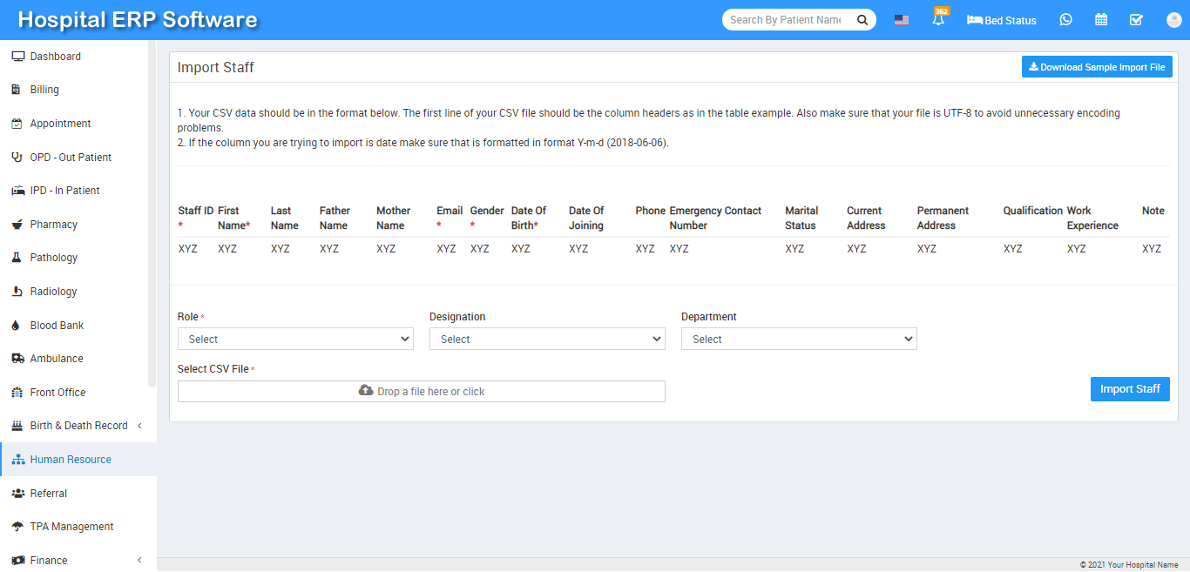The width and height of the screenshot is (1190, 572).
Task: Click the notification bell icon
Action: click(938, 20)
